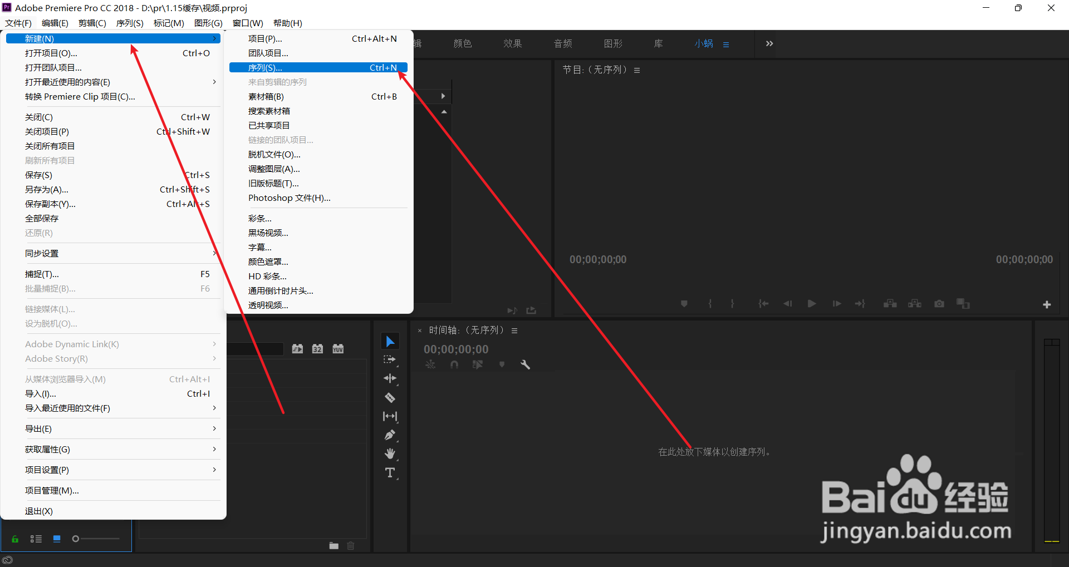Open the 节目 panel menu icon
The image size is (1069, 567).
(637, 70)
